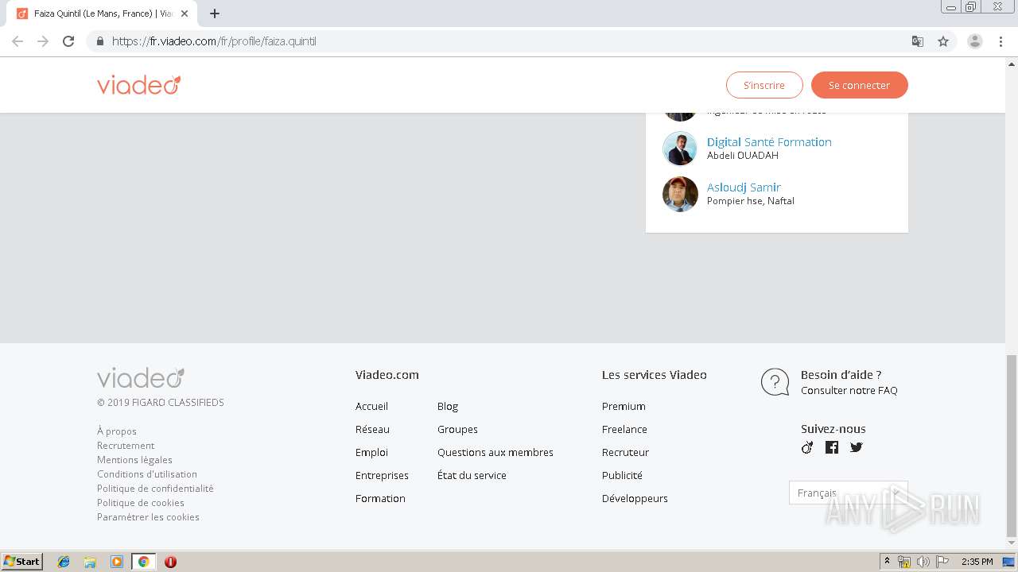Click the Windows Start button
1018x572 pixels.
22,562
